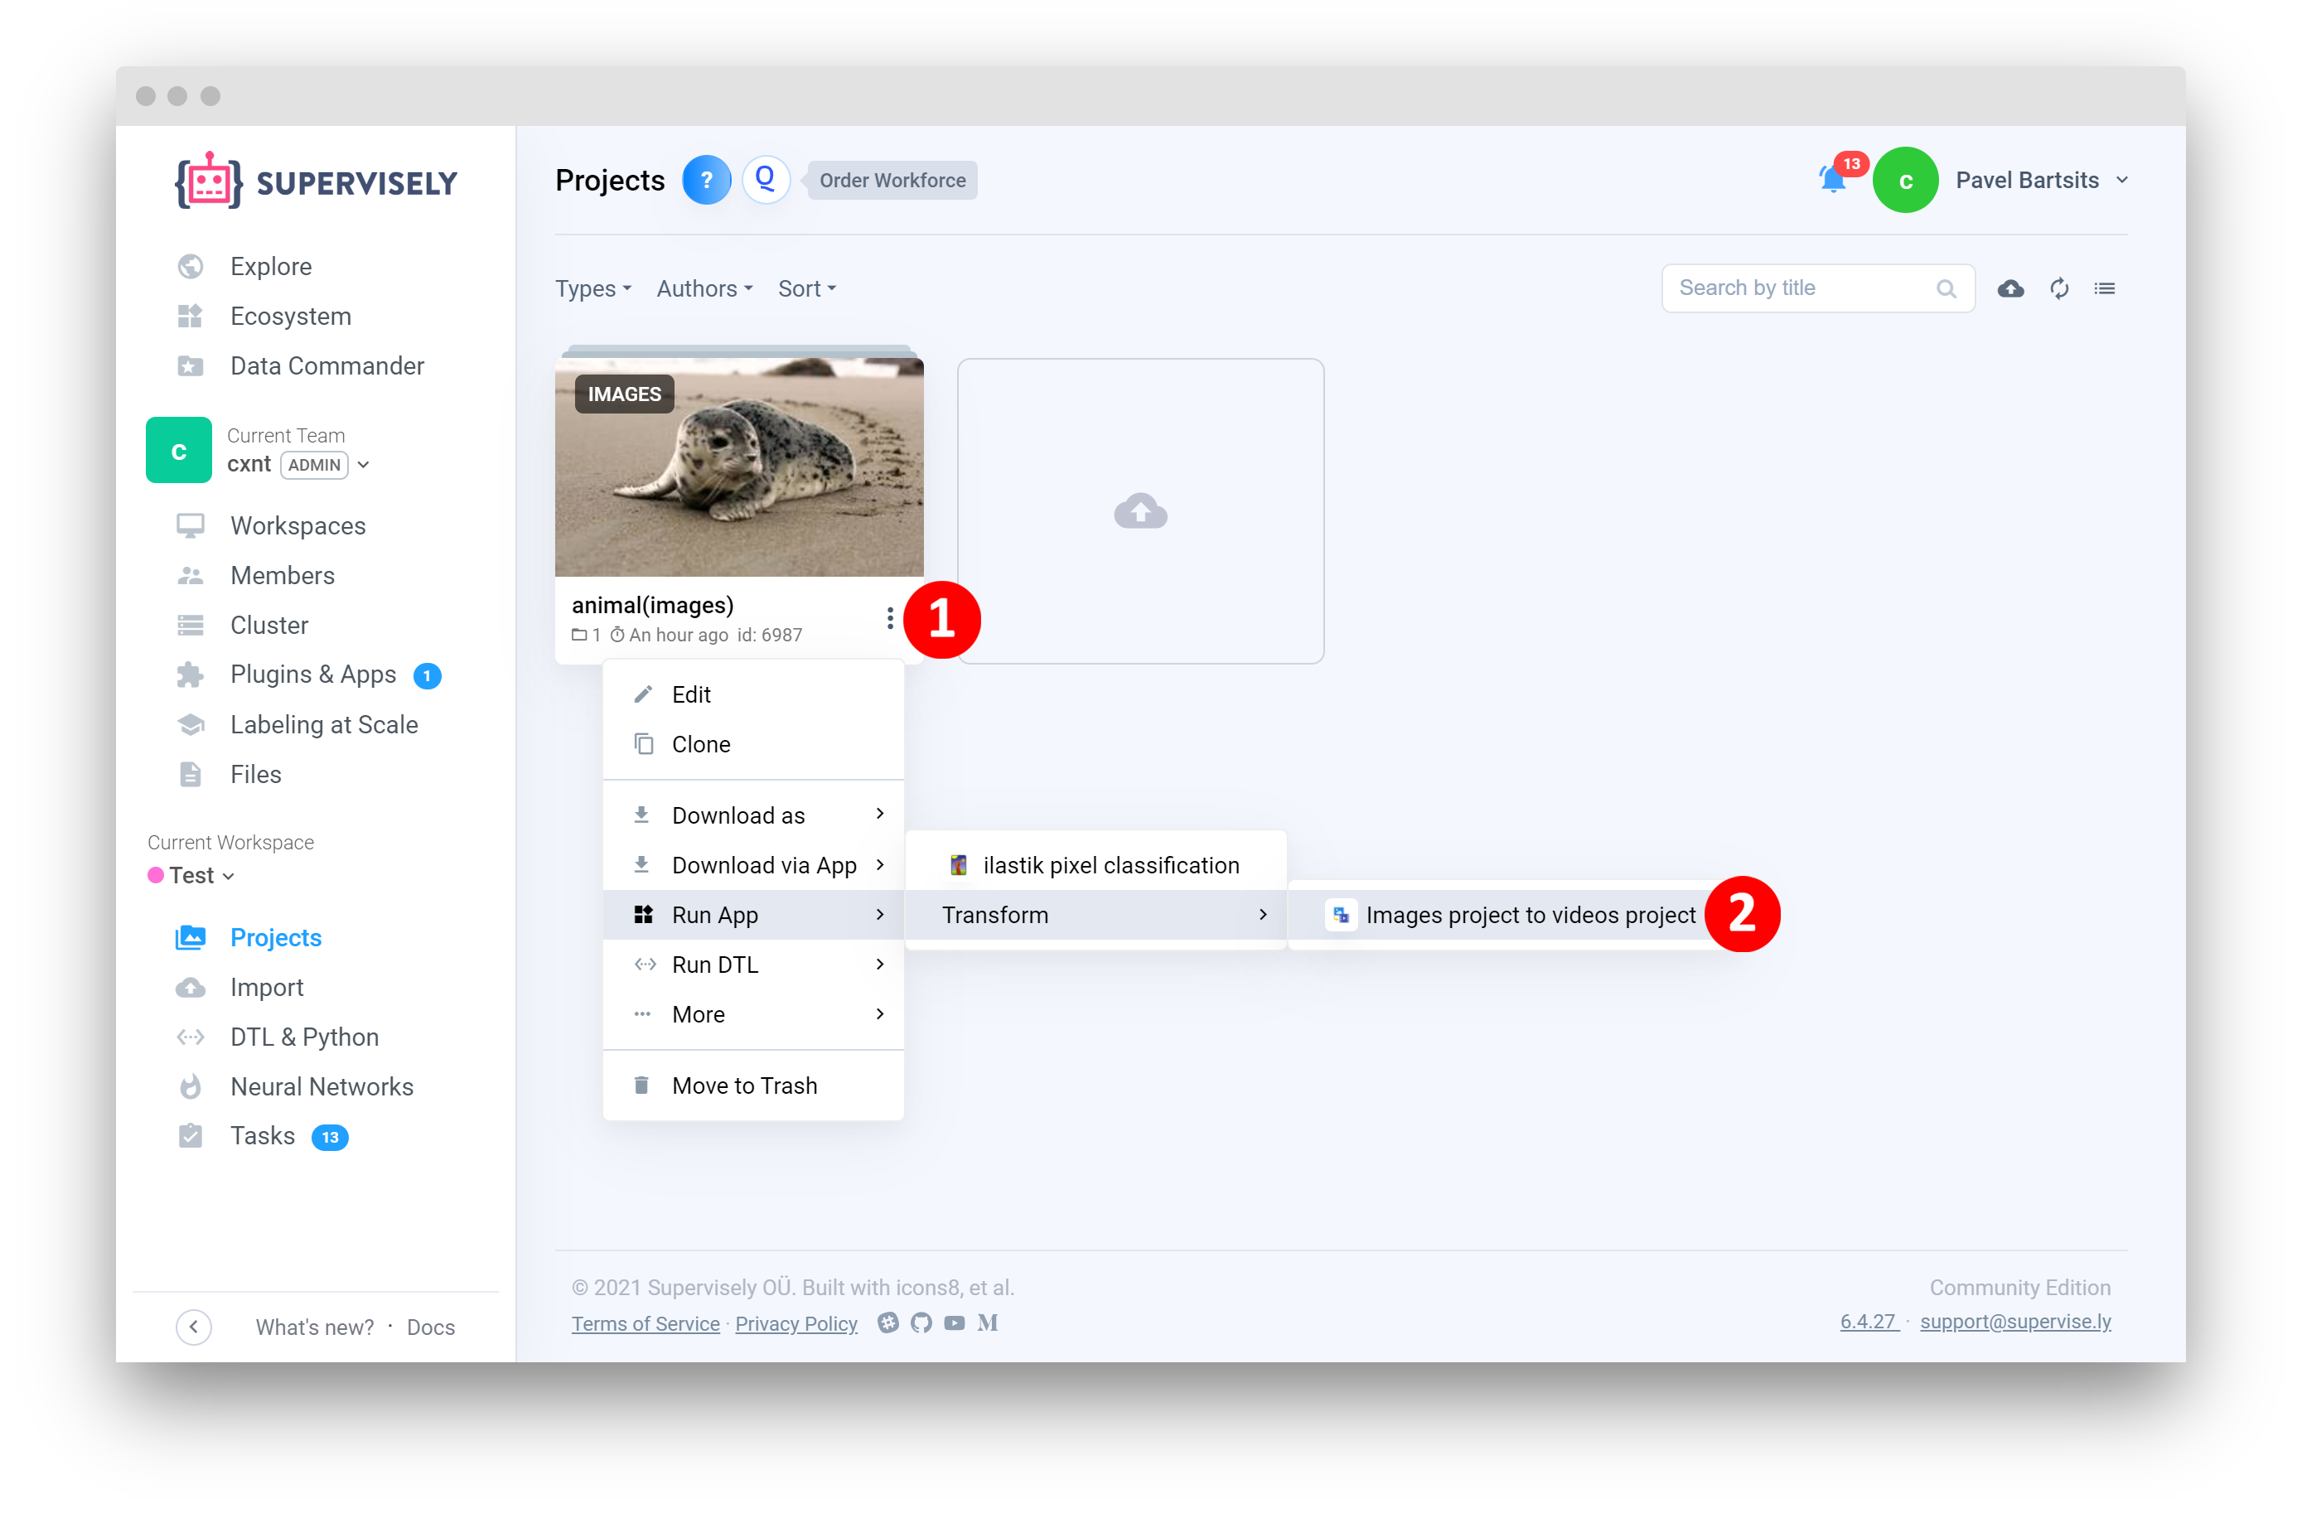Open the Neural Networks sidebar item

(322, 1086)
